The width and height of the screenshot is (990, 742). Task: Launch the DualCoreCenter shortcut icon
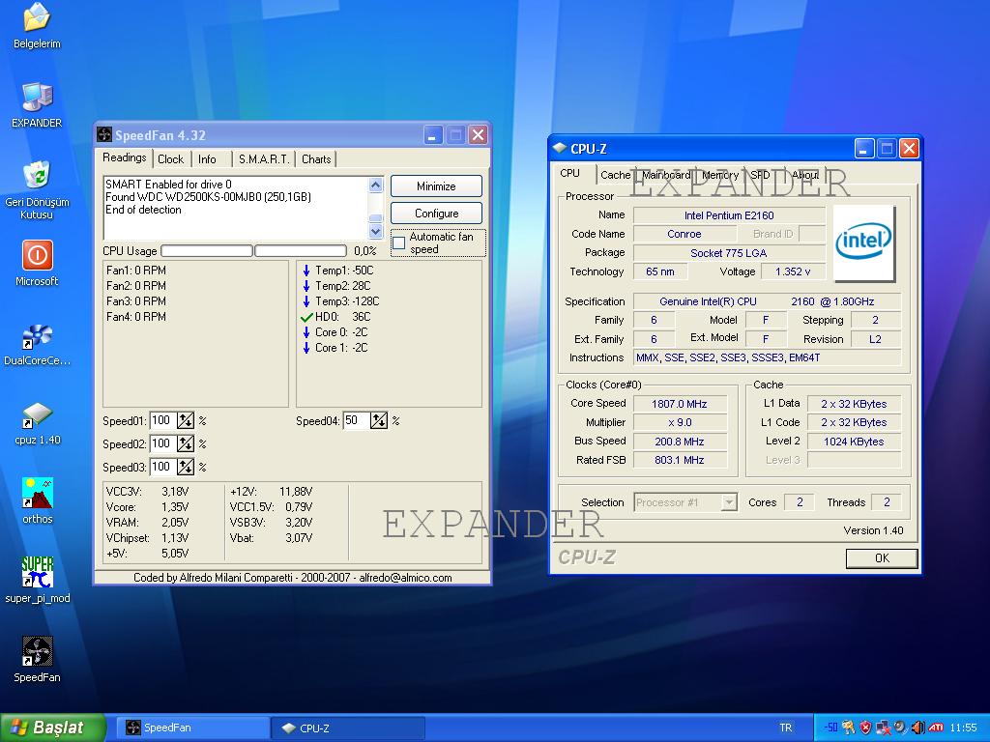(38, 335)
